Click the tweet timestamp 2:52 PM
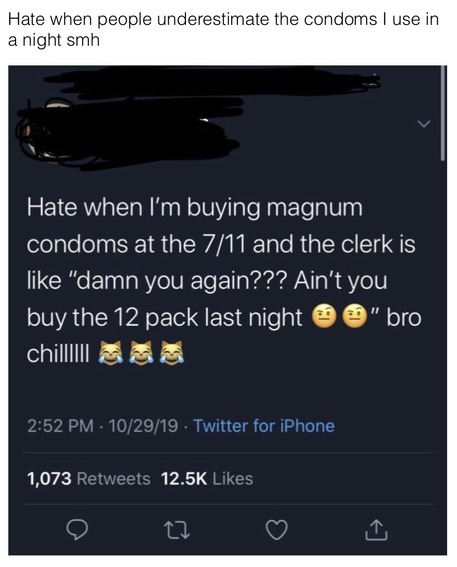The image size is (457, 567). pos(60,426)
